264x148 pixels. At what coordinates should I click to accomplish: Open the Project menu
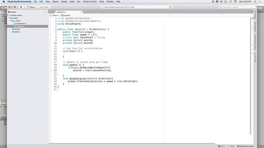[x=64, y=2]
